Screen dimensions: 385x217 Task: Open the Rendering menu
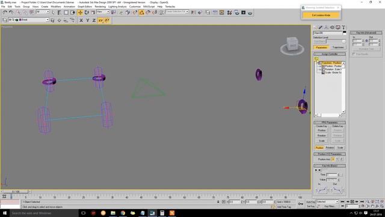[x=100, y=7]
